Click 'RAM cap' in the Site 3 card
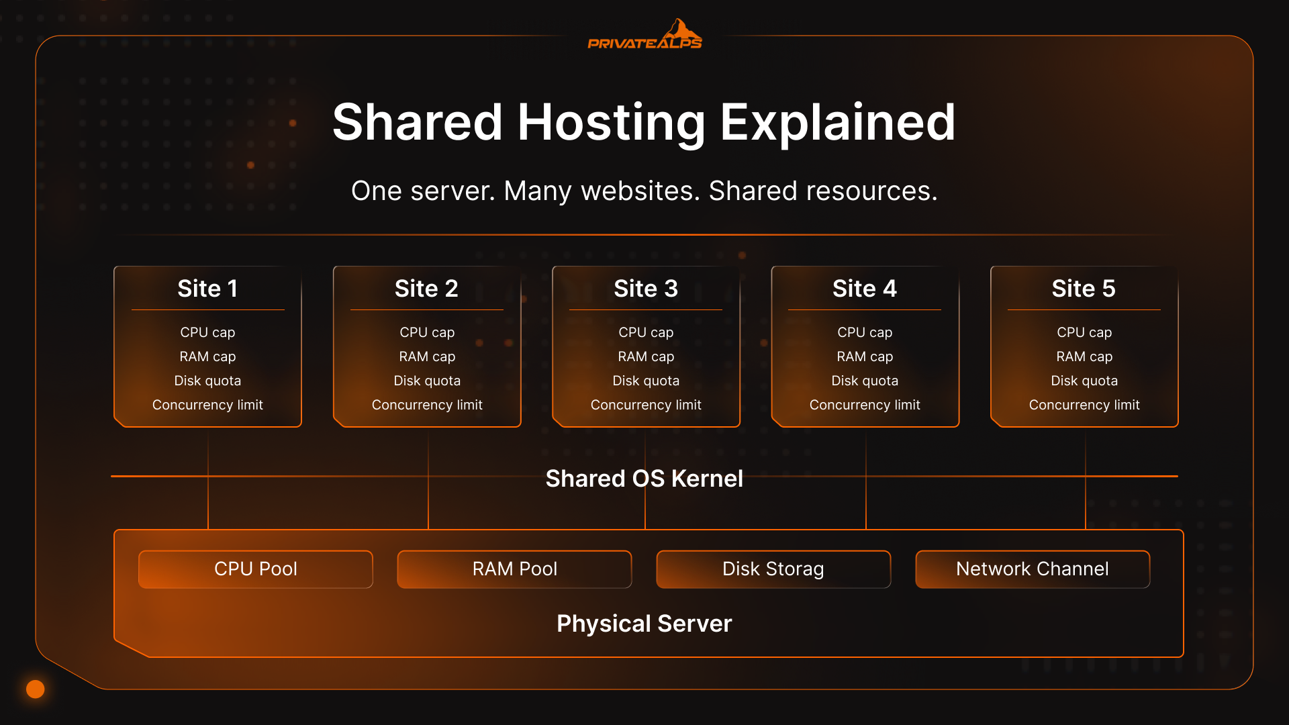The width and height of the screenshot is (1289, 725). click(x=646, y=356)
